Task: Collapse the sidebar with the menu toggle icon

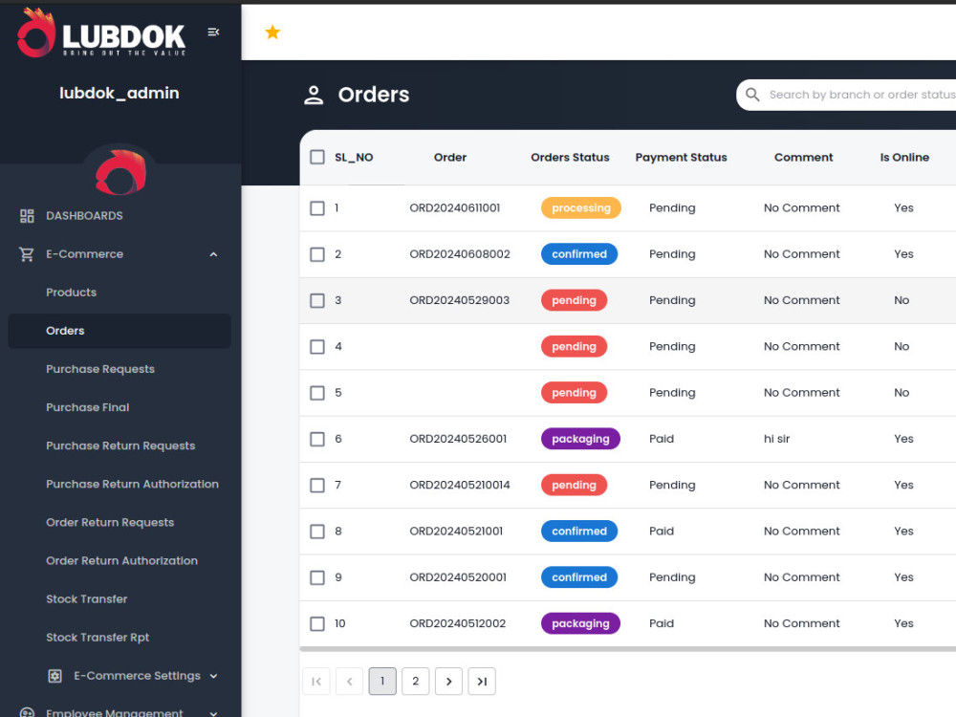Action: click(x=213, y=32)
